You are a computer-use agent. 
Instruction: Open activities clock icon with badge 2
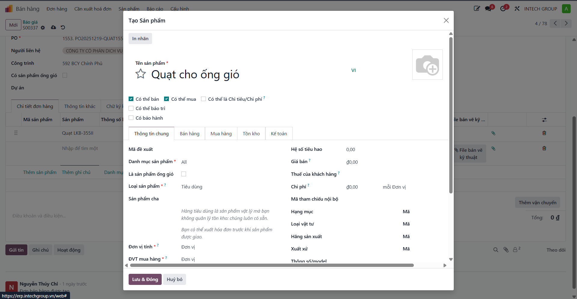point(503,8)
